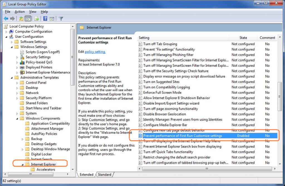Click the Local Computer Policy root icon
Viewport: 285px width, 186px height.
(x=6, y=26)
